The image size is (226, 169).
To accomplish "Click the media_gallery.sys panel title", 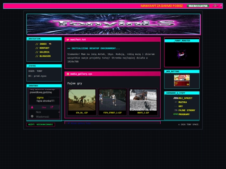I will (81, 74).
